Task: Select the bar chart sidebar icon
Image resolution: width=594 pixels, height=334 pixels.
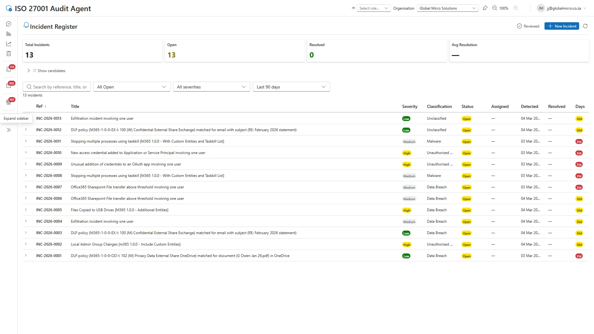Action: click(8, 34)
